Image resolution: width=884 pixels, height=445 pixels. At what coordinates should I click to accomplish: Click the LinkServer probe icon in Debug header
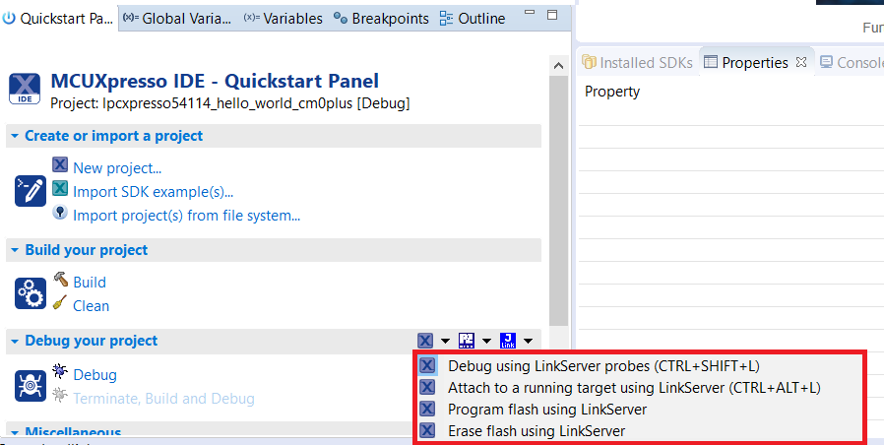click(x=425, y=341)
